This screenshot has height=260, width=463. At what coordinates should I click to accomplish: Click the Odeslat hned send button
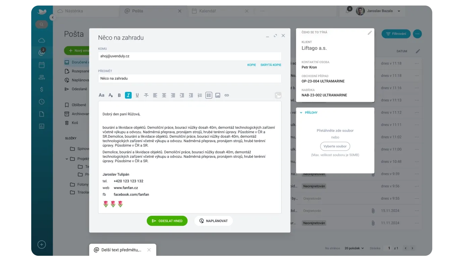[x=167, y=221]
